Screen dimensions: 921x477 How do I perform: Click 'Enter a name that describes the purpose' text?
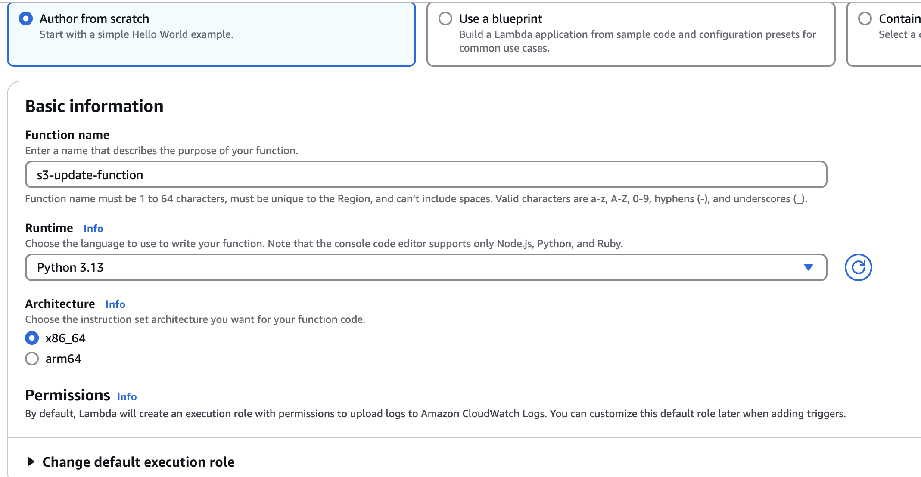tap(162, 151)
